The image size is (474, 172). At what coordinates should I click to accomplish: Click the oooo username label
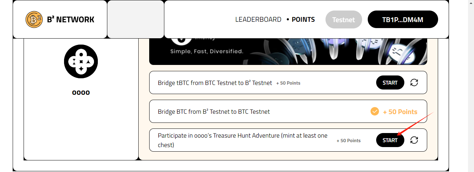81,93
